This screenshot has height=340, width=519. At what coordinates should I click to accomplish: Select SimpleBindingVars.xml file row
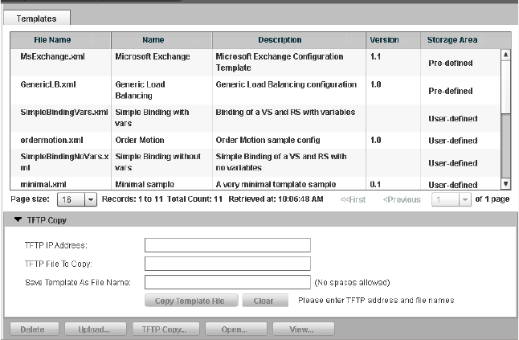click(x=255, y=118)
